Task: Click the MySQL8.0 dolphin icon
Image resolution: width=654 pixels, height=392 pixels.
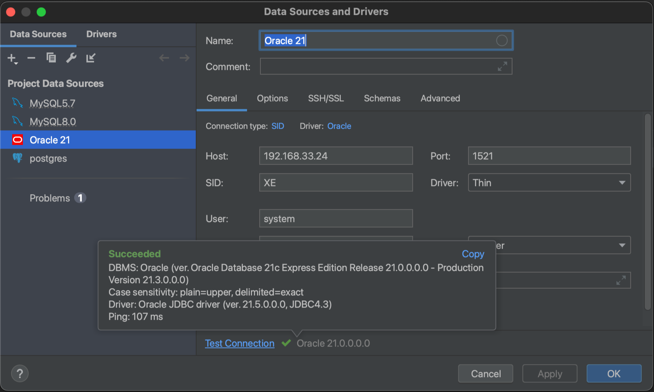Action: click(x=17, y=121)
